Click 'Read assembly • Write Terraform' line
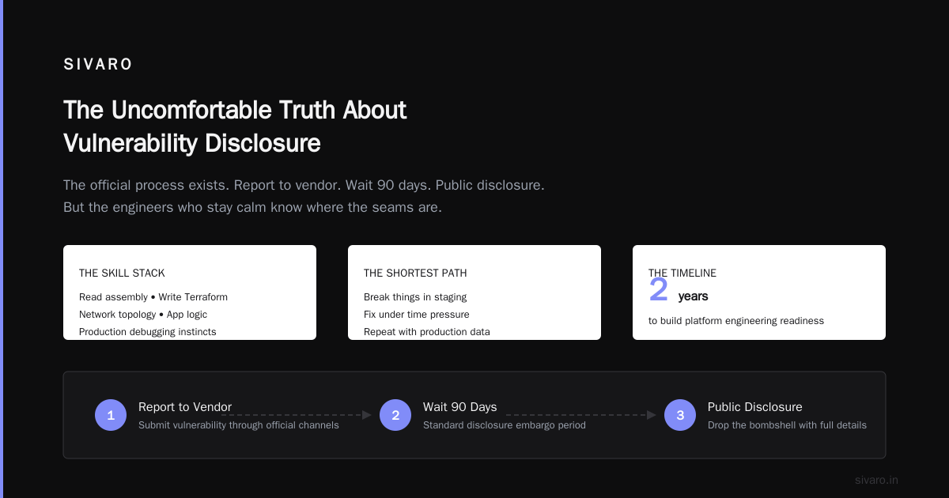 153,297
